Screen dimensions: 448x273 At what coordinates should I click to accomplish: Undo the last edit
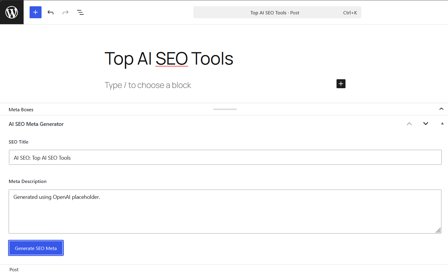(x=51, y=12)
